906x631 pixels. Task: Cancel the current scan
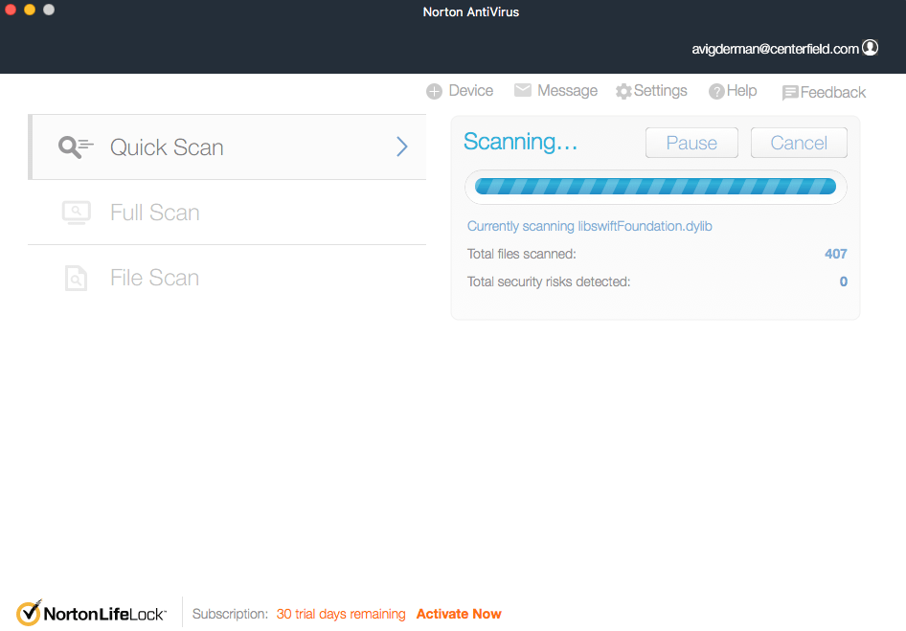[799, 142]
